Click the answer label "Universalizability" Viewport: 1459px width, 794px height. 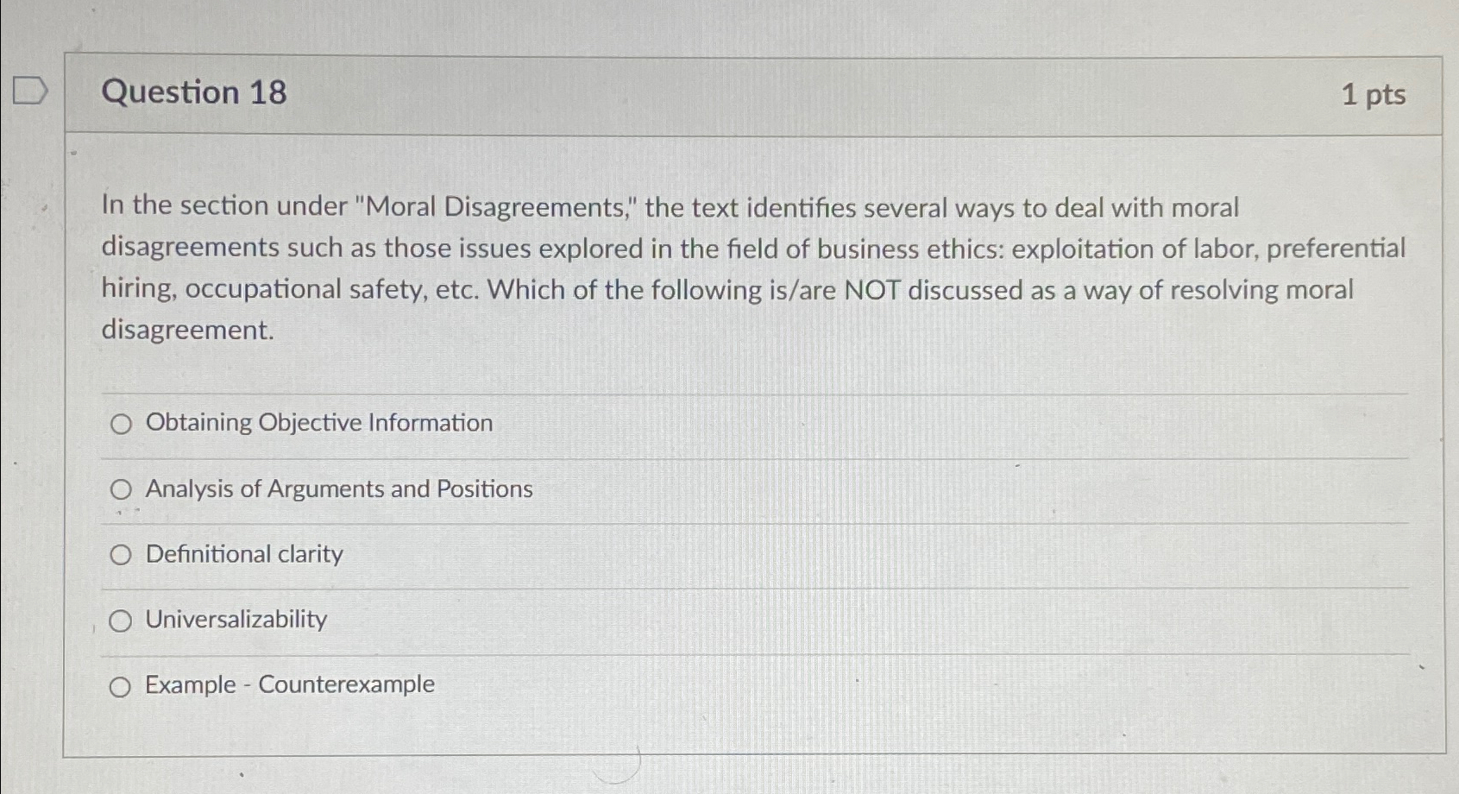click(236, 619)
